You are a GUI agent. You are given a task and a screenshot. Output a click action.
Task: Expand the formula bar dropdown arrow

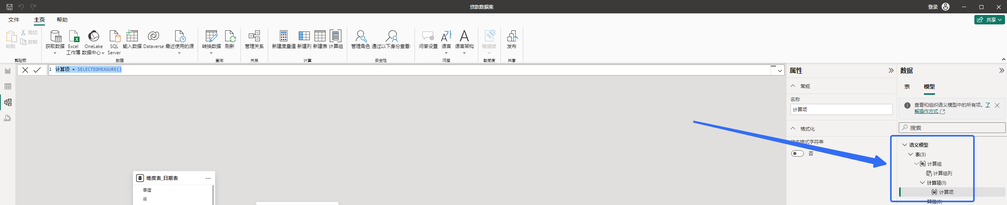[780, 71]
